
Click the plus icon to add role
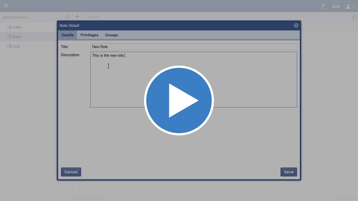coord(77,17)
